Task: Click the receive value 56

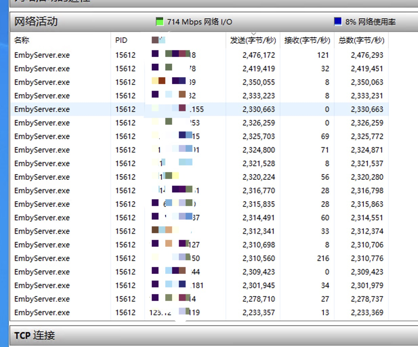Action: [x=325, y=177]
